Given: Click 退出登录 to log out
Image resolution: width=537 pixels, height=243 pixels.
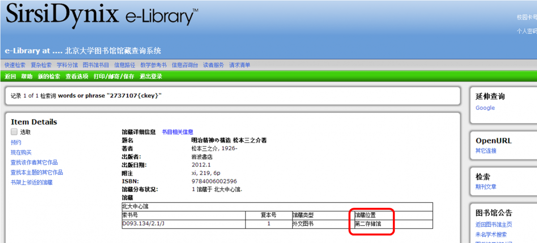Looking at the screenshot, I should pos(151,76).
